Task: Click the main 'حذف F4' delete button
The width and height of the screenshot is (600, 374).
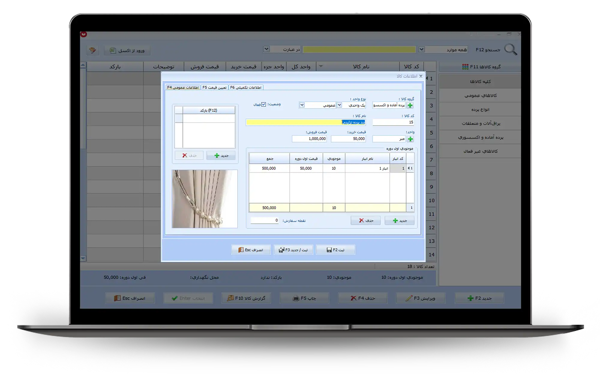Action: [363, 298]
